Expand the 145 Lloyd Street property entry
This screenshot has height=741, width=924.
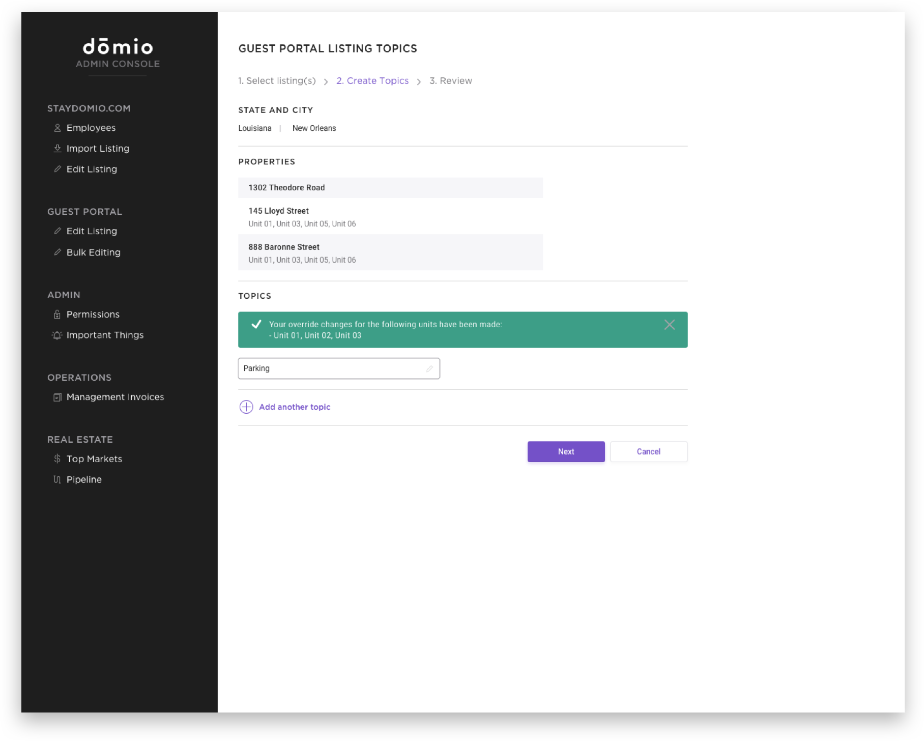390,216
